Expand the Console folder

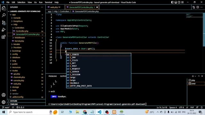tap(17, 18)
